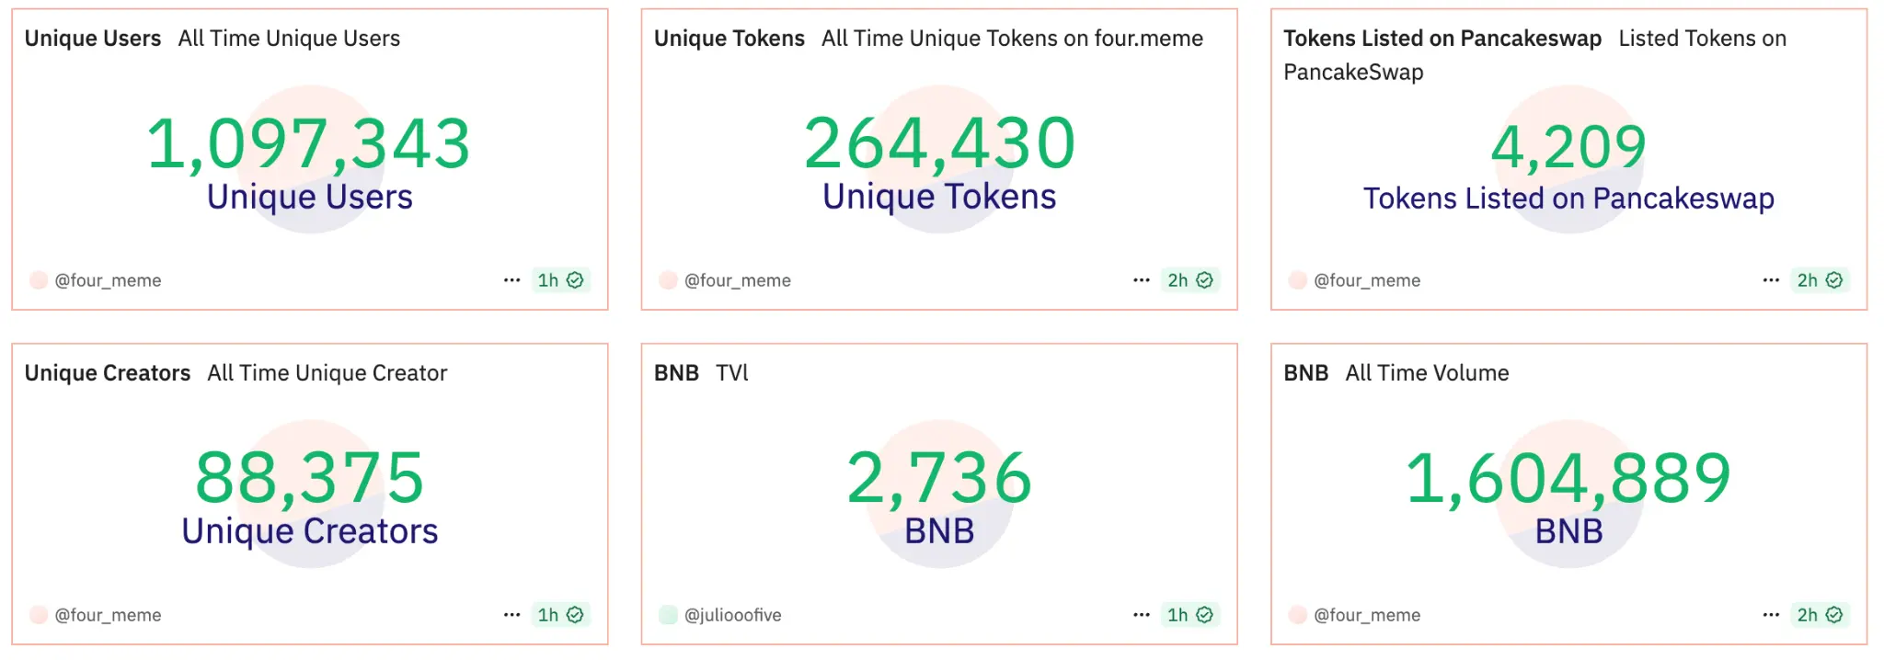Open the options menu on the BNB TVl card

1142,614
